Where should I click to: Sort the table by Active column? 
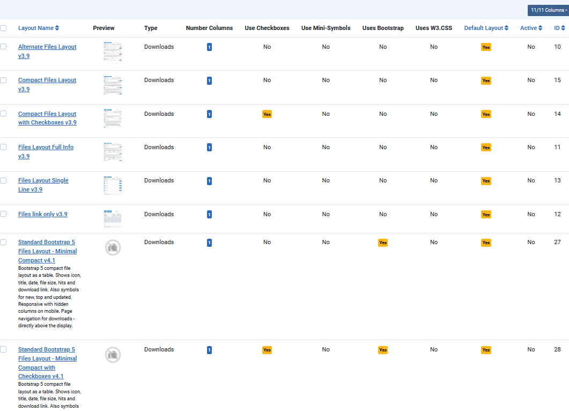point(531,28)
